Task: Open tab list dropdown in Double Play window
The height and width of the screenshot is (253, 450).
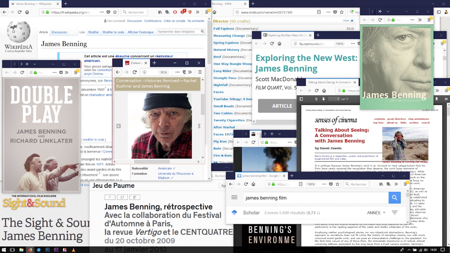Action: pyautogui.click(x=35, y=64)
